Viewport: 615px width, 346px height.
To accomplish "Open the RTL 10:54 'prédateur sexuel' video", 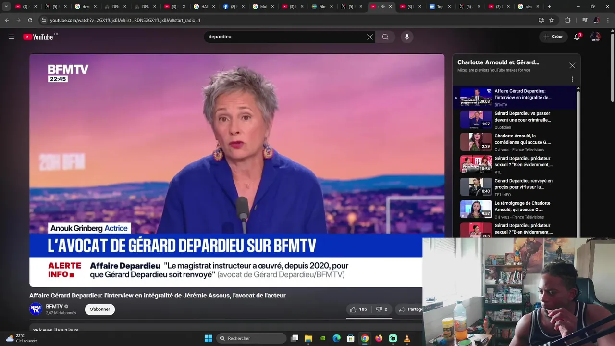I will click(515, 165).
